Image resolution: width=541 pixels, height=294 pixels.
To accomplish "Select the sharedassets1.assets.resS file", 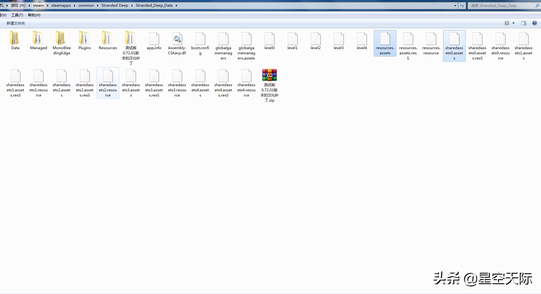I will [x=16, y=83].
